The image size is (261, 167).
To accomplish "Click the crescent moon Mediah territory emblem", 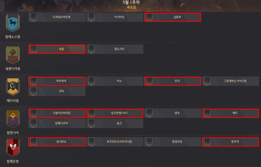I will 13,87.
